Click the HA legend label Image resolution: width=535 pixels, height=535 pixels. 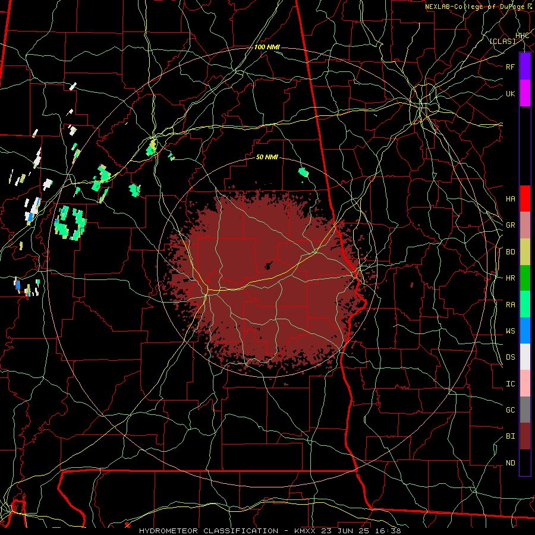click(510, 199)
